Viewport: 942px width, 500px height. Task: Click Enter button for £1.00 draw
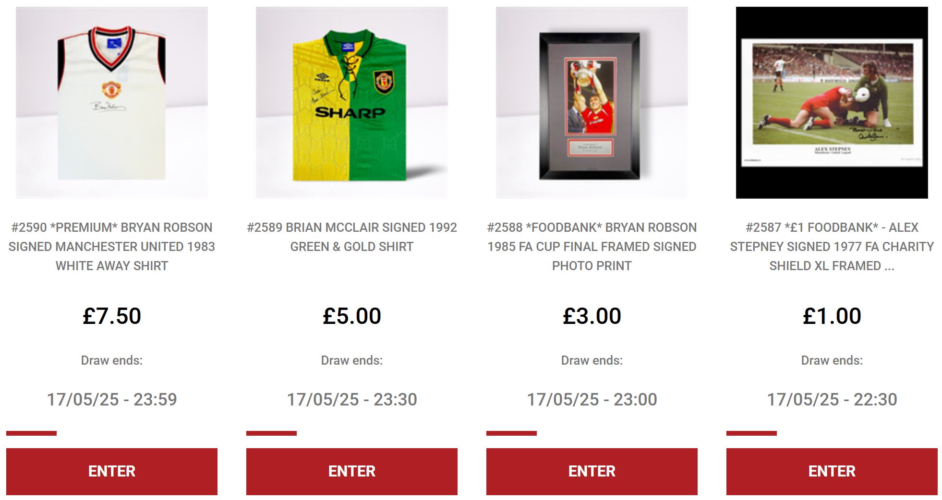tap(832, 471)
